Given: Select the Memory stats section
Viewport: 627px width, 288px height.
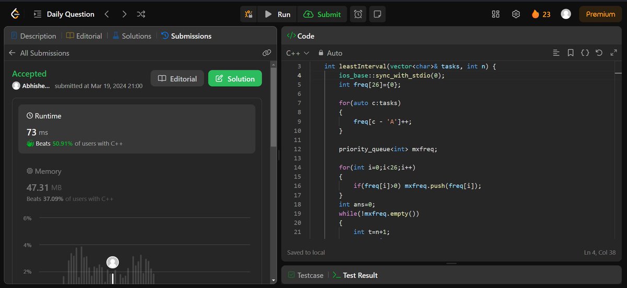Looking at the screenshot, I should point(137,185).
